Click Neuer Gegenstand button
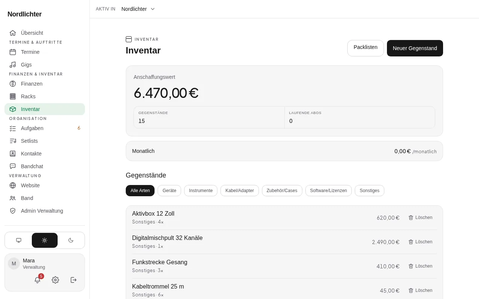479x299 pixels. (x=415, y=48)
